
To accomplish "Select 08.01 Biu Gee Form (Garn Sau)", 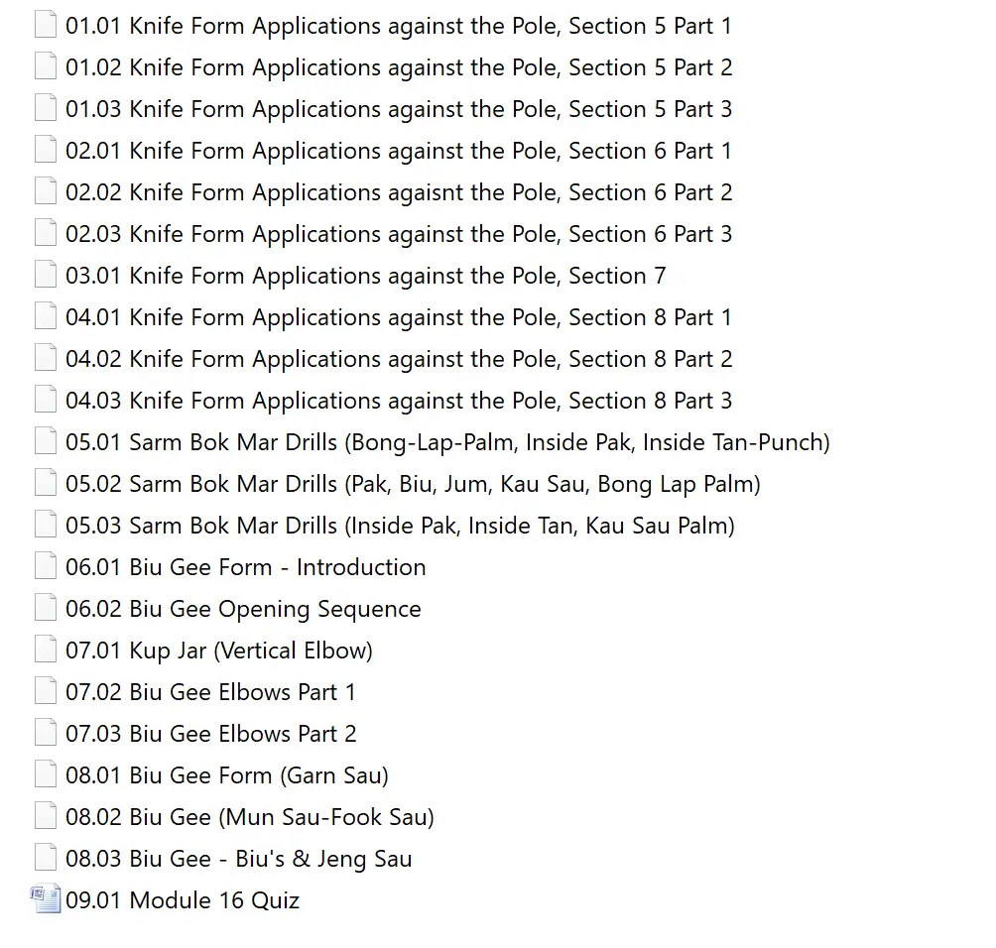I will (x=227, y=775).
